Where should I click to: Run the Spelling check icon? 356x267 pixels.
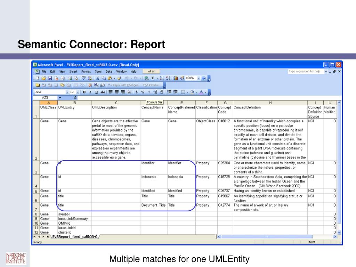point(84,78)
